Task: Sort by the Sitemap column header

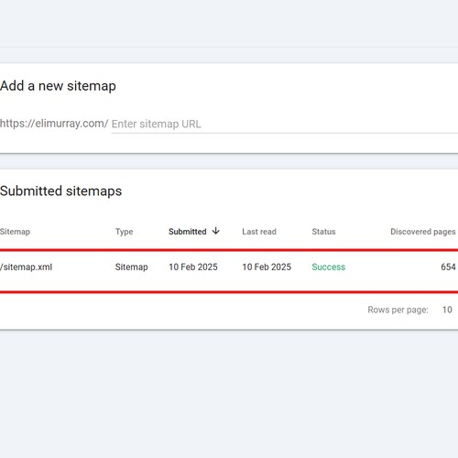Action: point(15,232)
